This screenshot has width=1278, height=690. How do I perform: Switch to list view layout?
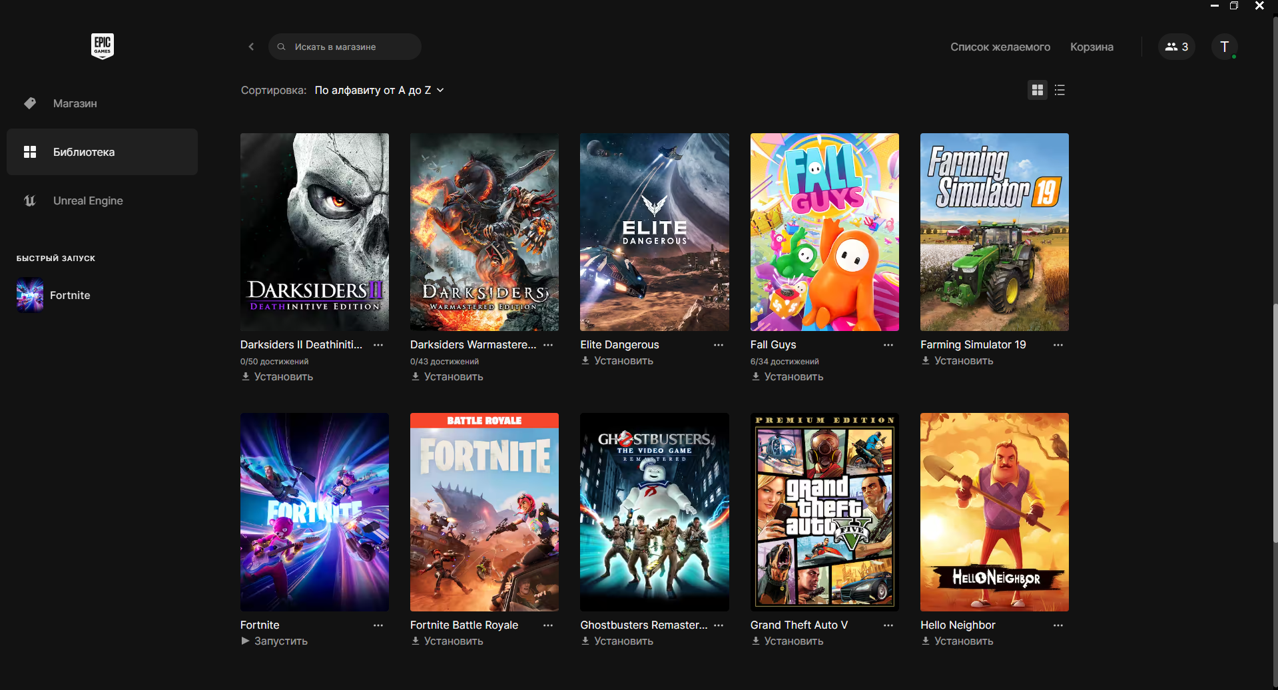[x=1060, y=90]
